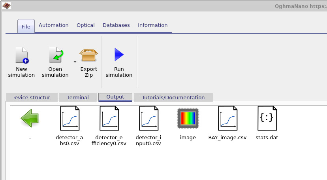Select the detector_efficiency0.csv file icon
This screenshot has width=327, height=180.
pos(109,118)
